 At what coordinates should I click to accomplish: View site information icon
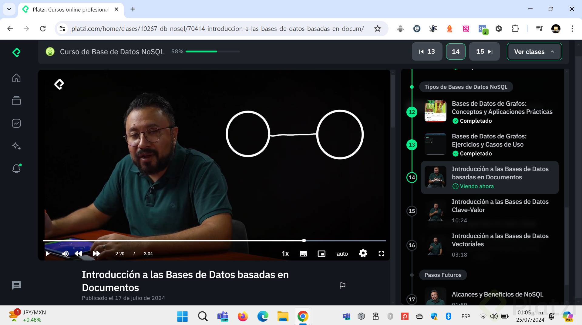(x=62, y=29)
